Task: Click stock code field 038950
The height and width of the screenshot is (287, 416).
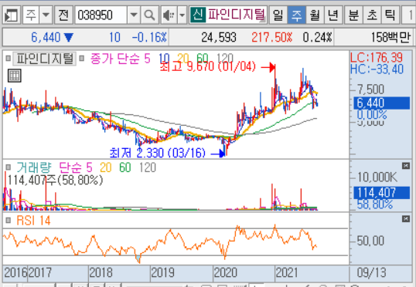Action: coord(101,15)
